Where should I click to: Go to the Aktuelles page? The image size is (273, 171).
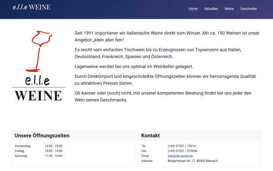211,9
